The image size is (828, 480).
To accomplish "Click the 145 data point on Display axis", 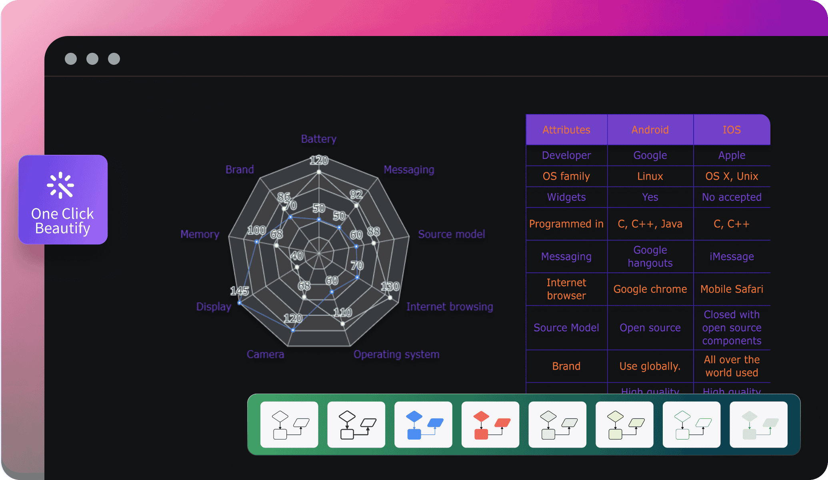I will pos(240,303).
